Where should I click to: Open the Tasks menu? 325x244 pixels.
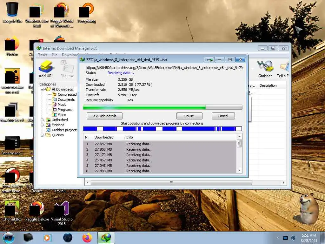43,55
